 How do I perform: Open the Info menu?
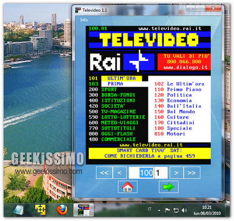(84, 20)
